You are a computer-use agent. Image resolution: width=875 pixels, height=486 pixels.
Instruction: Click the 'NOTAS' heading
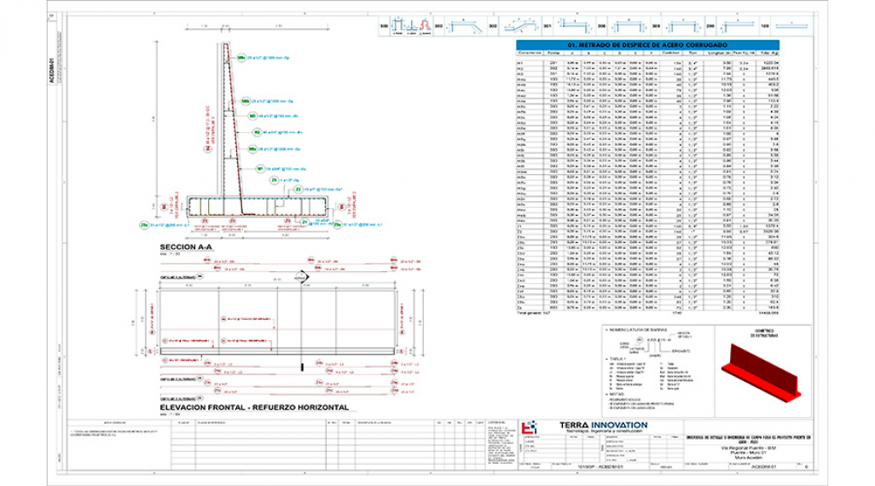pos(617,395)
